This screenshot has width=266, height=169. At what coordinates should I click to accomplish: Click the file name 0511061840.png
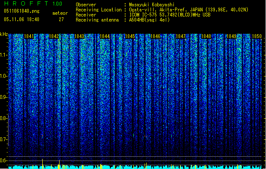pos(22,11)
